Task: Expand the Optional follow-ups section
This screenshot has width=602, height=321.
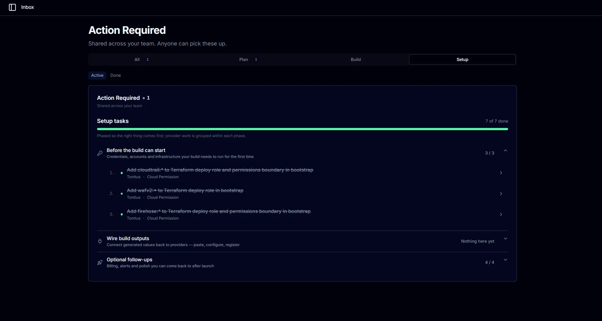Action: coord(505,260)
